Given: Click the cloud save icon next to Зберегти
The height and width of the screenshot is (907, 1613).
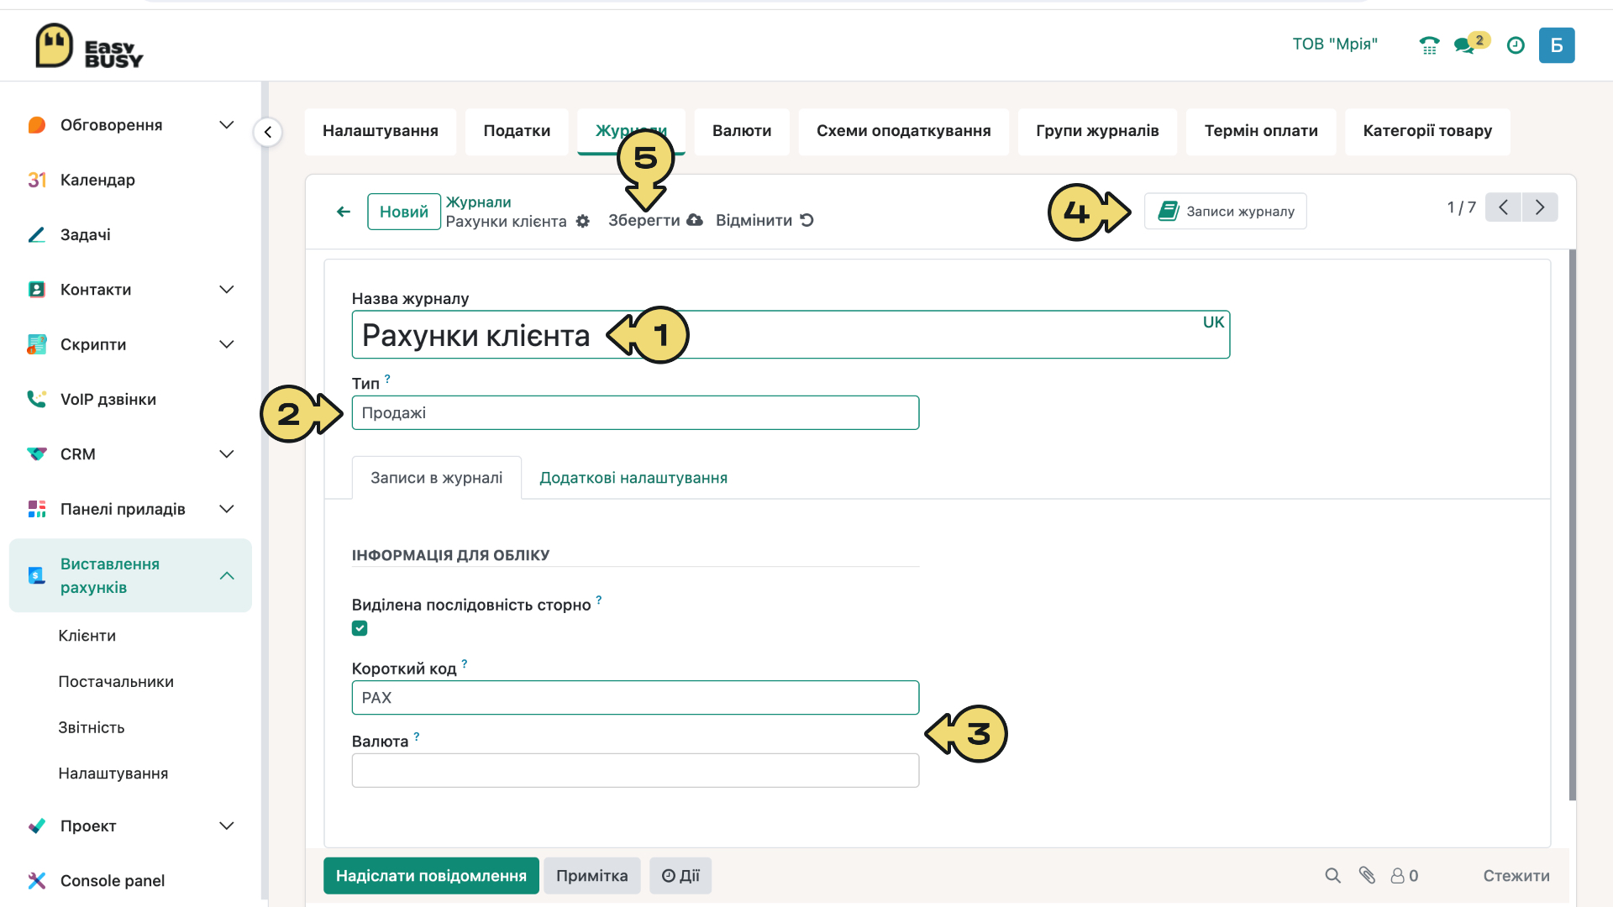Looking at the screenshot, I should click(695, 220).
